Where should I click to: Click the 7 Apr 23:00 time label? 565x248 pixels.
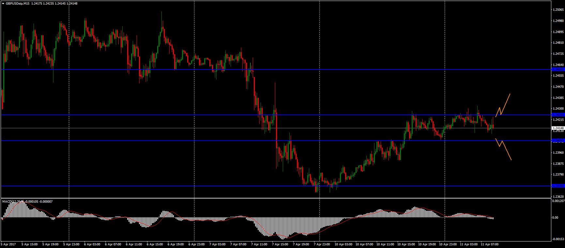coord(322,244)
